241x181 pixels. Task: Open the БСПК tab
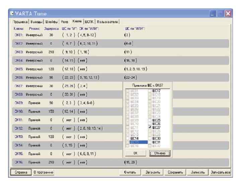pos(89,22)
